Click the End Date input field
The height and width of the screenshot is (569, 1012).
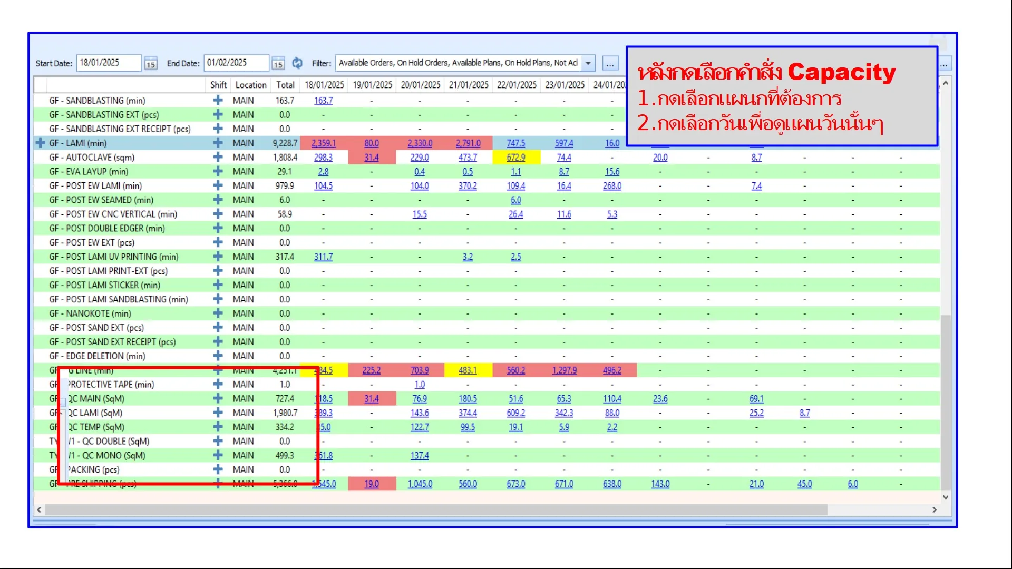coord(236,63)
